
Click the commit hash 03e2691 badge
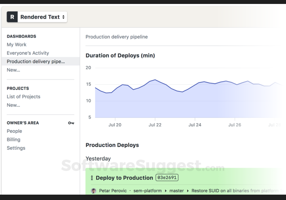(167, 178)
